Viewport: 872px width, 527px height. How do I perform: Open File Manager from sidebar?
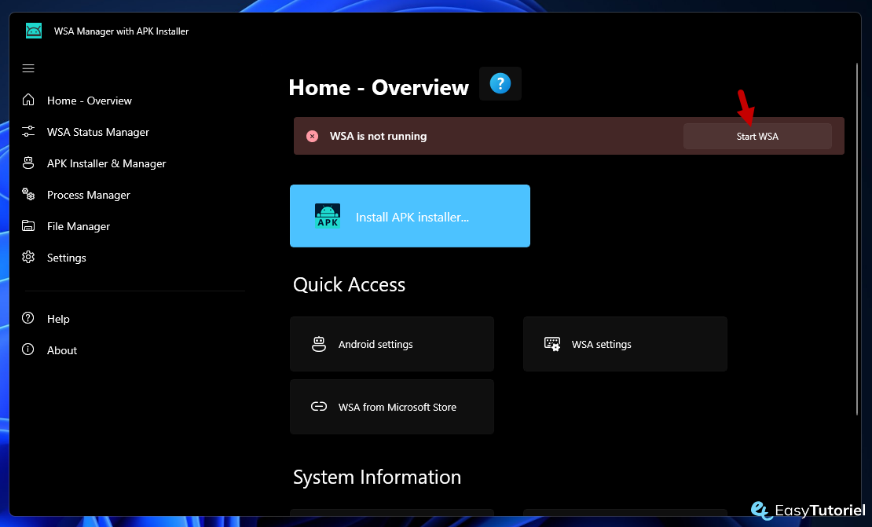pos(79,226)
